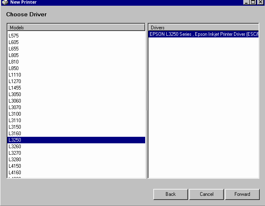Viewport: 265px width, 206px height.
Task: Click the New Printer window printer icon
Action: pyautogui.click(x=5, y=2)
